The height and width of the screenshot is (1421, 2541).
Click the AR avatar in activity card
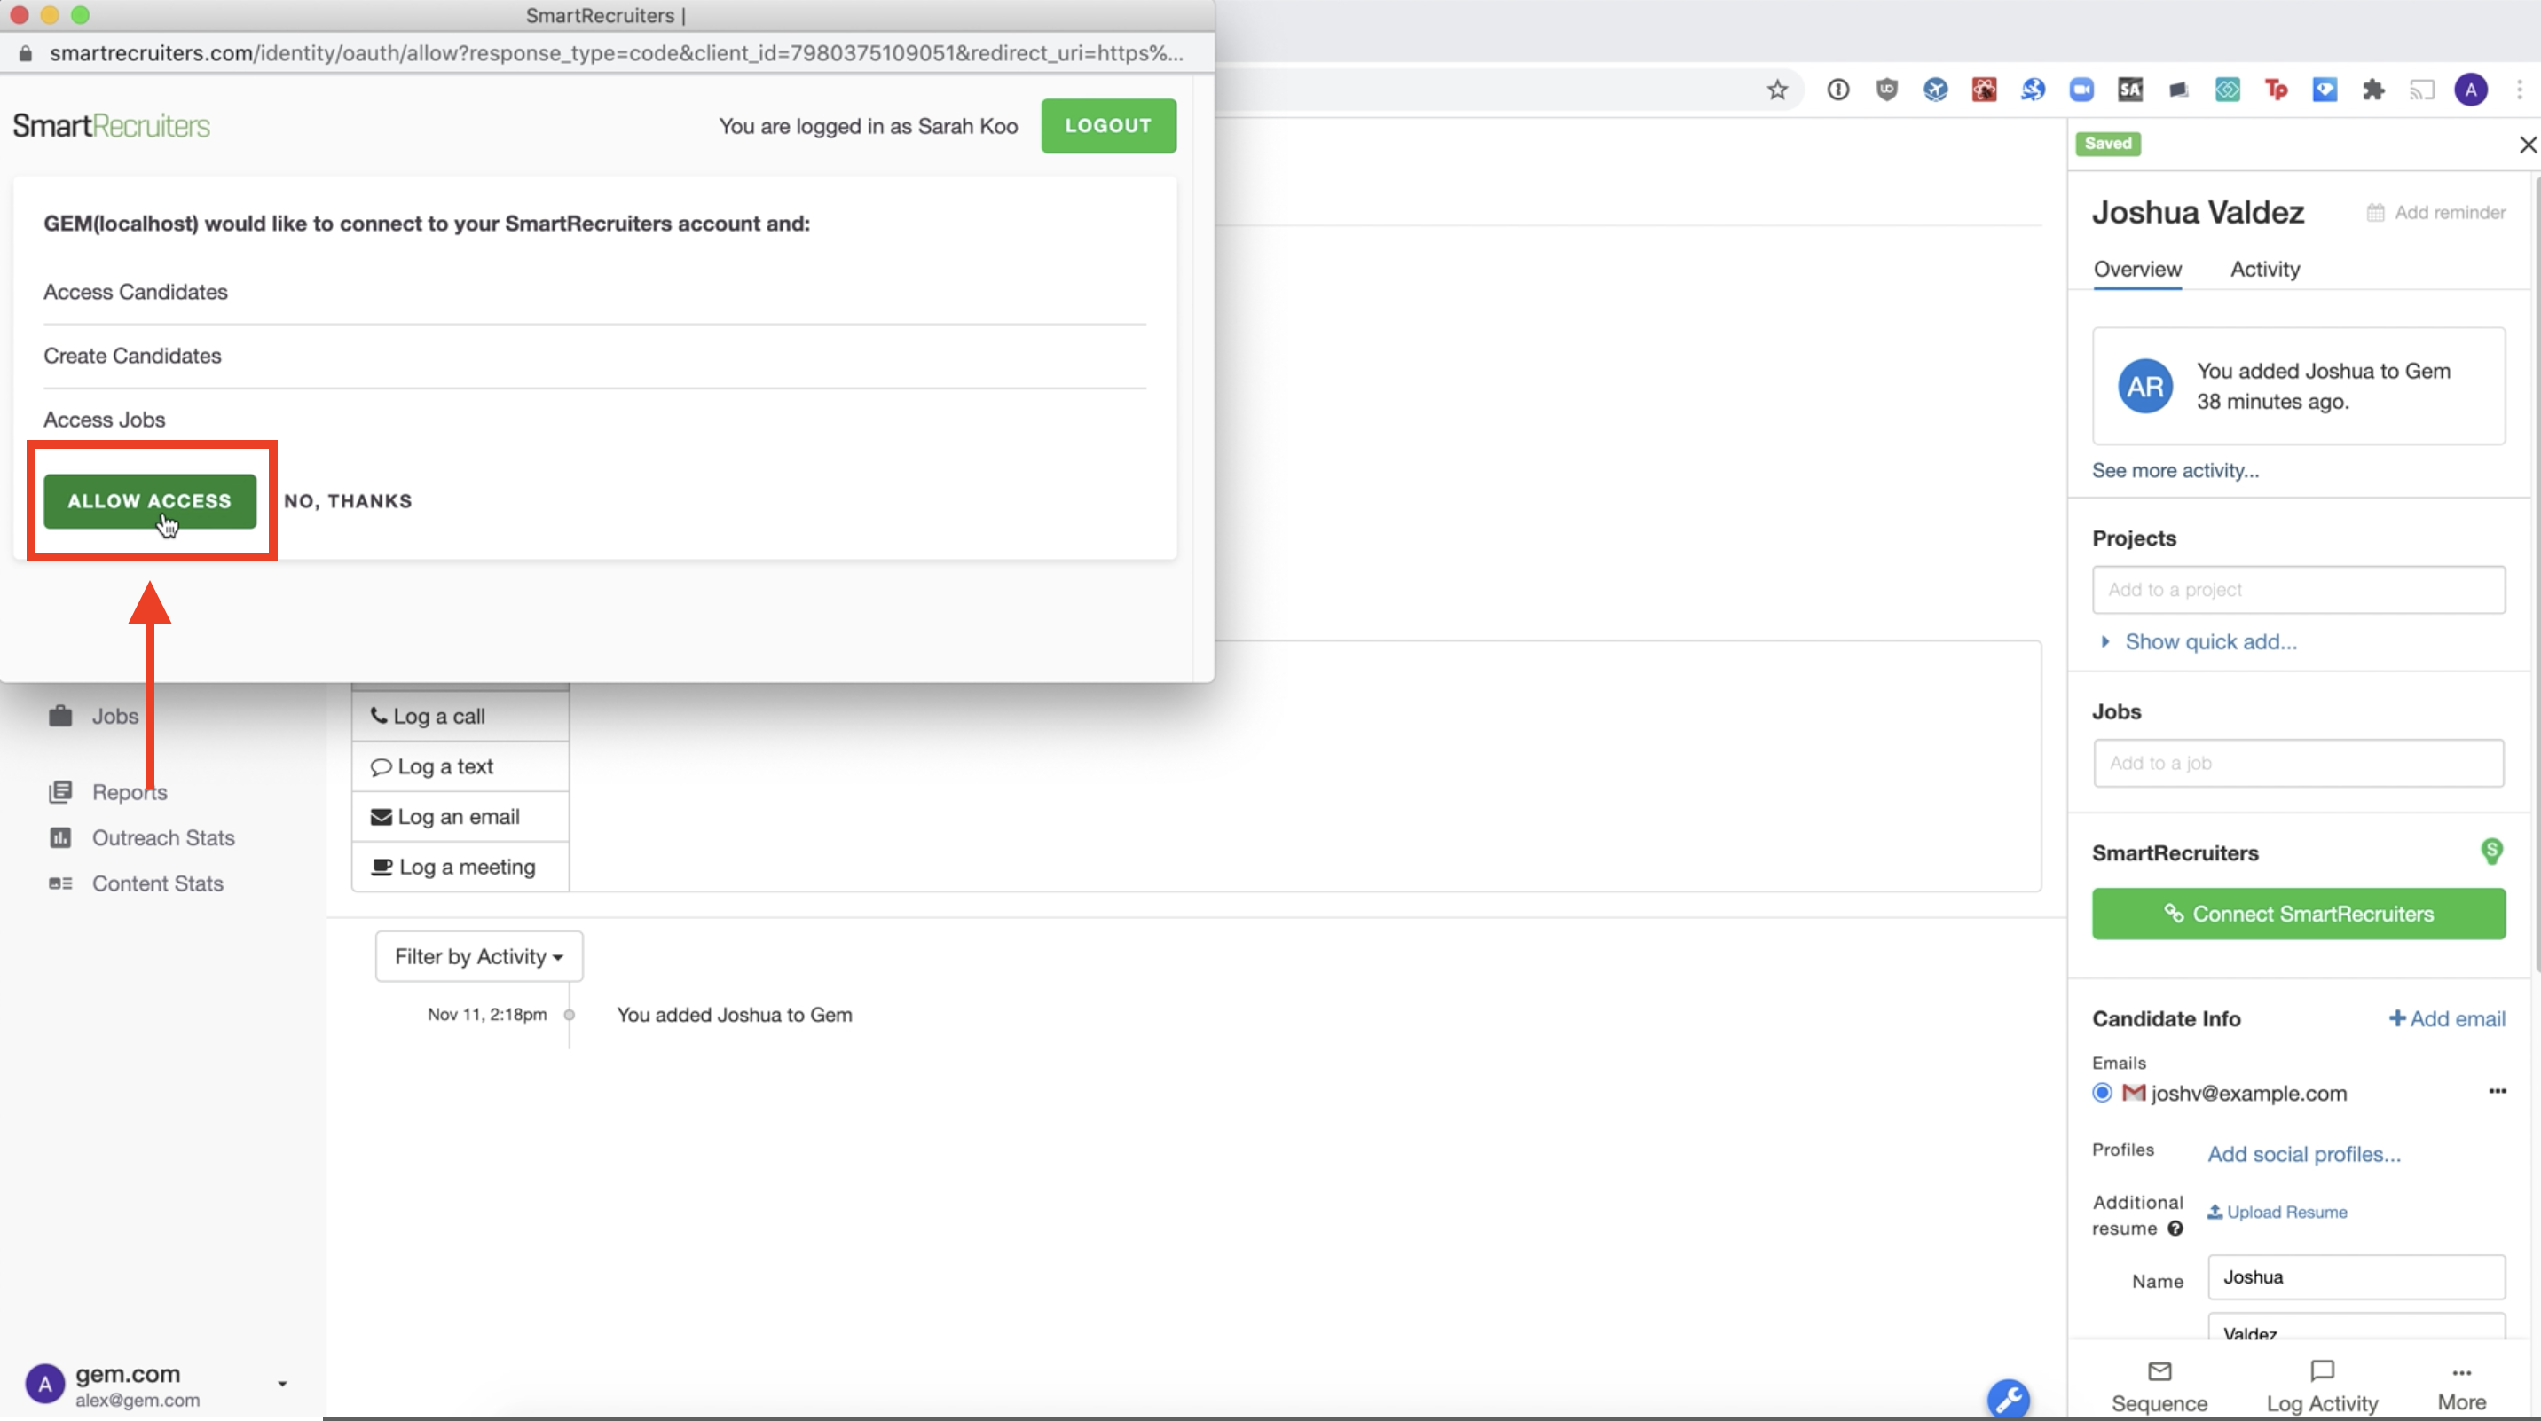[x=2144, y=387]
